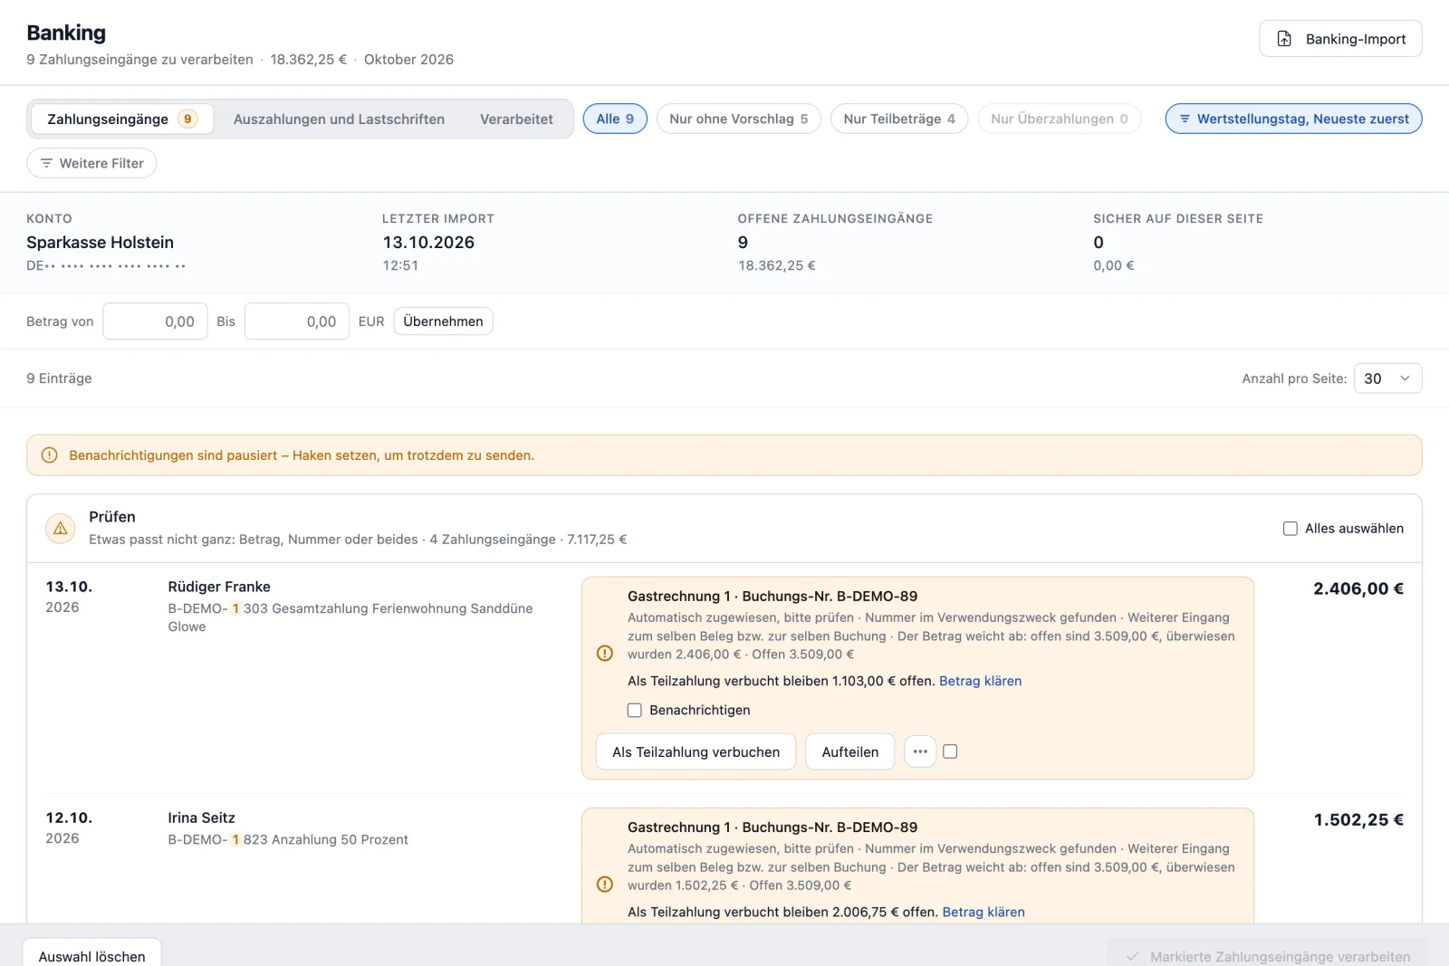1449x966 pixels.
Task: Enable Benachrichtigen for Rüdiger Franke's payment
Action: tap(635, 711)
